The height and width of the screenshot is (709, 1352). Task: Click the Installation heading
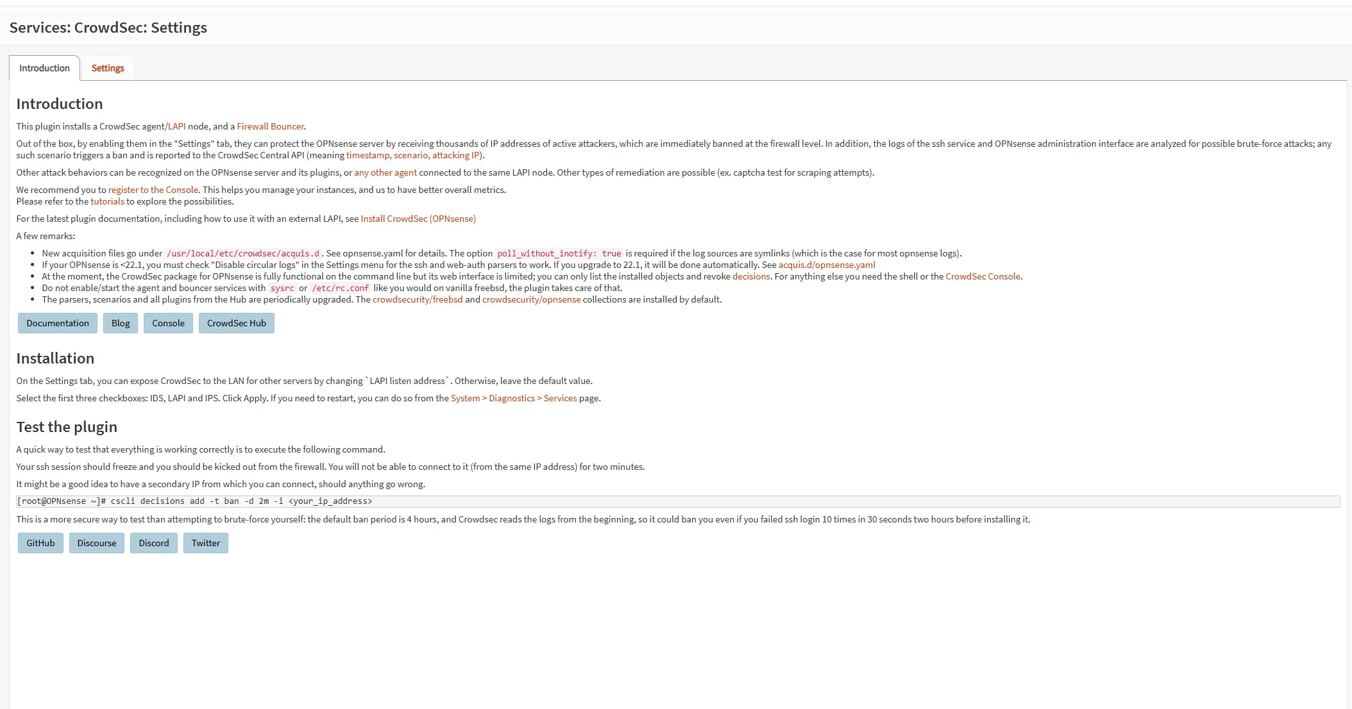[55, 358]
